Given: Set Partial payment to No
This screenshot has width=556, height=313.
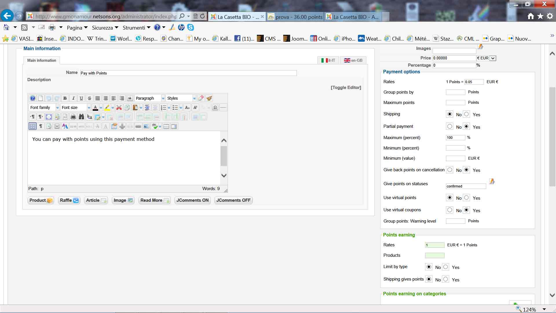Looking at the screenshot, I should point(450,127).
